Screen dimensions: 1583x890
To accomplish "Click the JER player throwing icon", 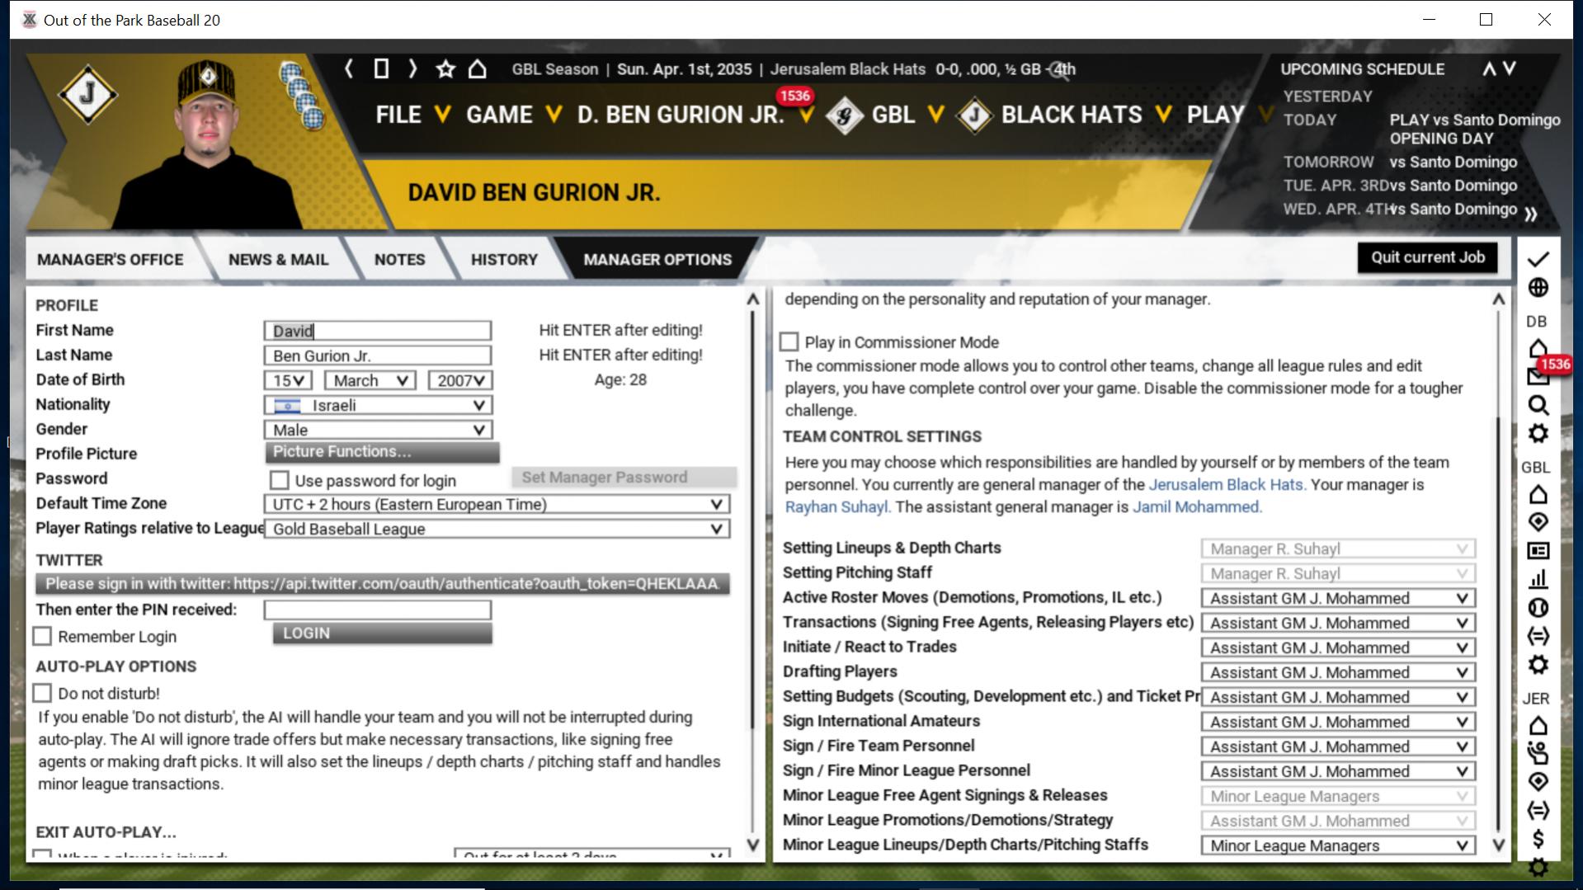I will 1538,753.
